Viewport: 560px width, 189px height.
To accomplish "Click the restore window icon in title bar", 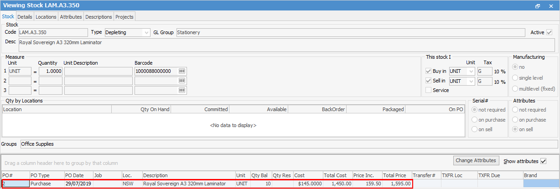I will tap(538, 5).
